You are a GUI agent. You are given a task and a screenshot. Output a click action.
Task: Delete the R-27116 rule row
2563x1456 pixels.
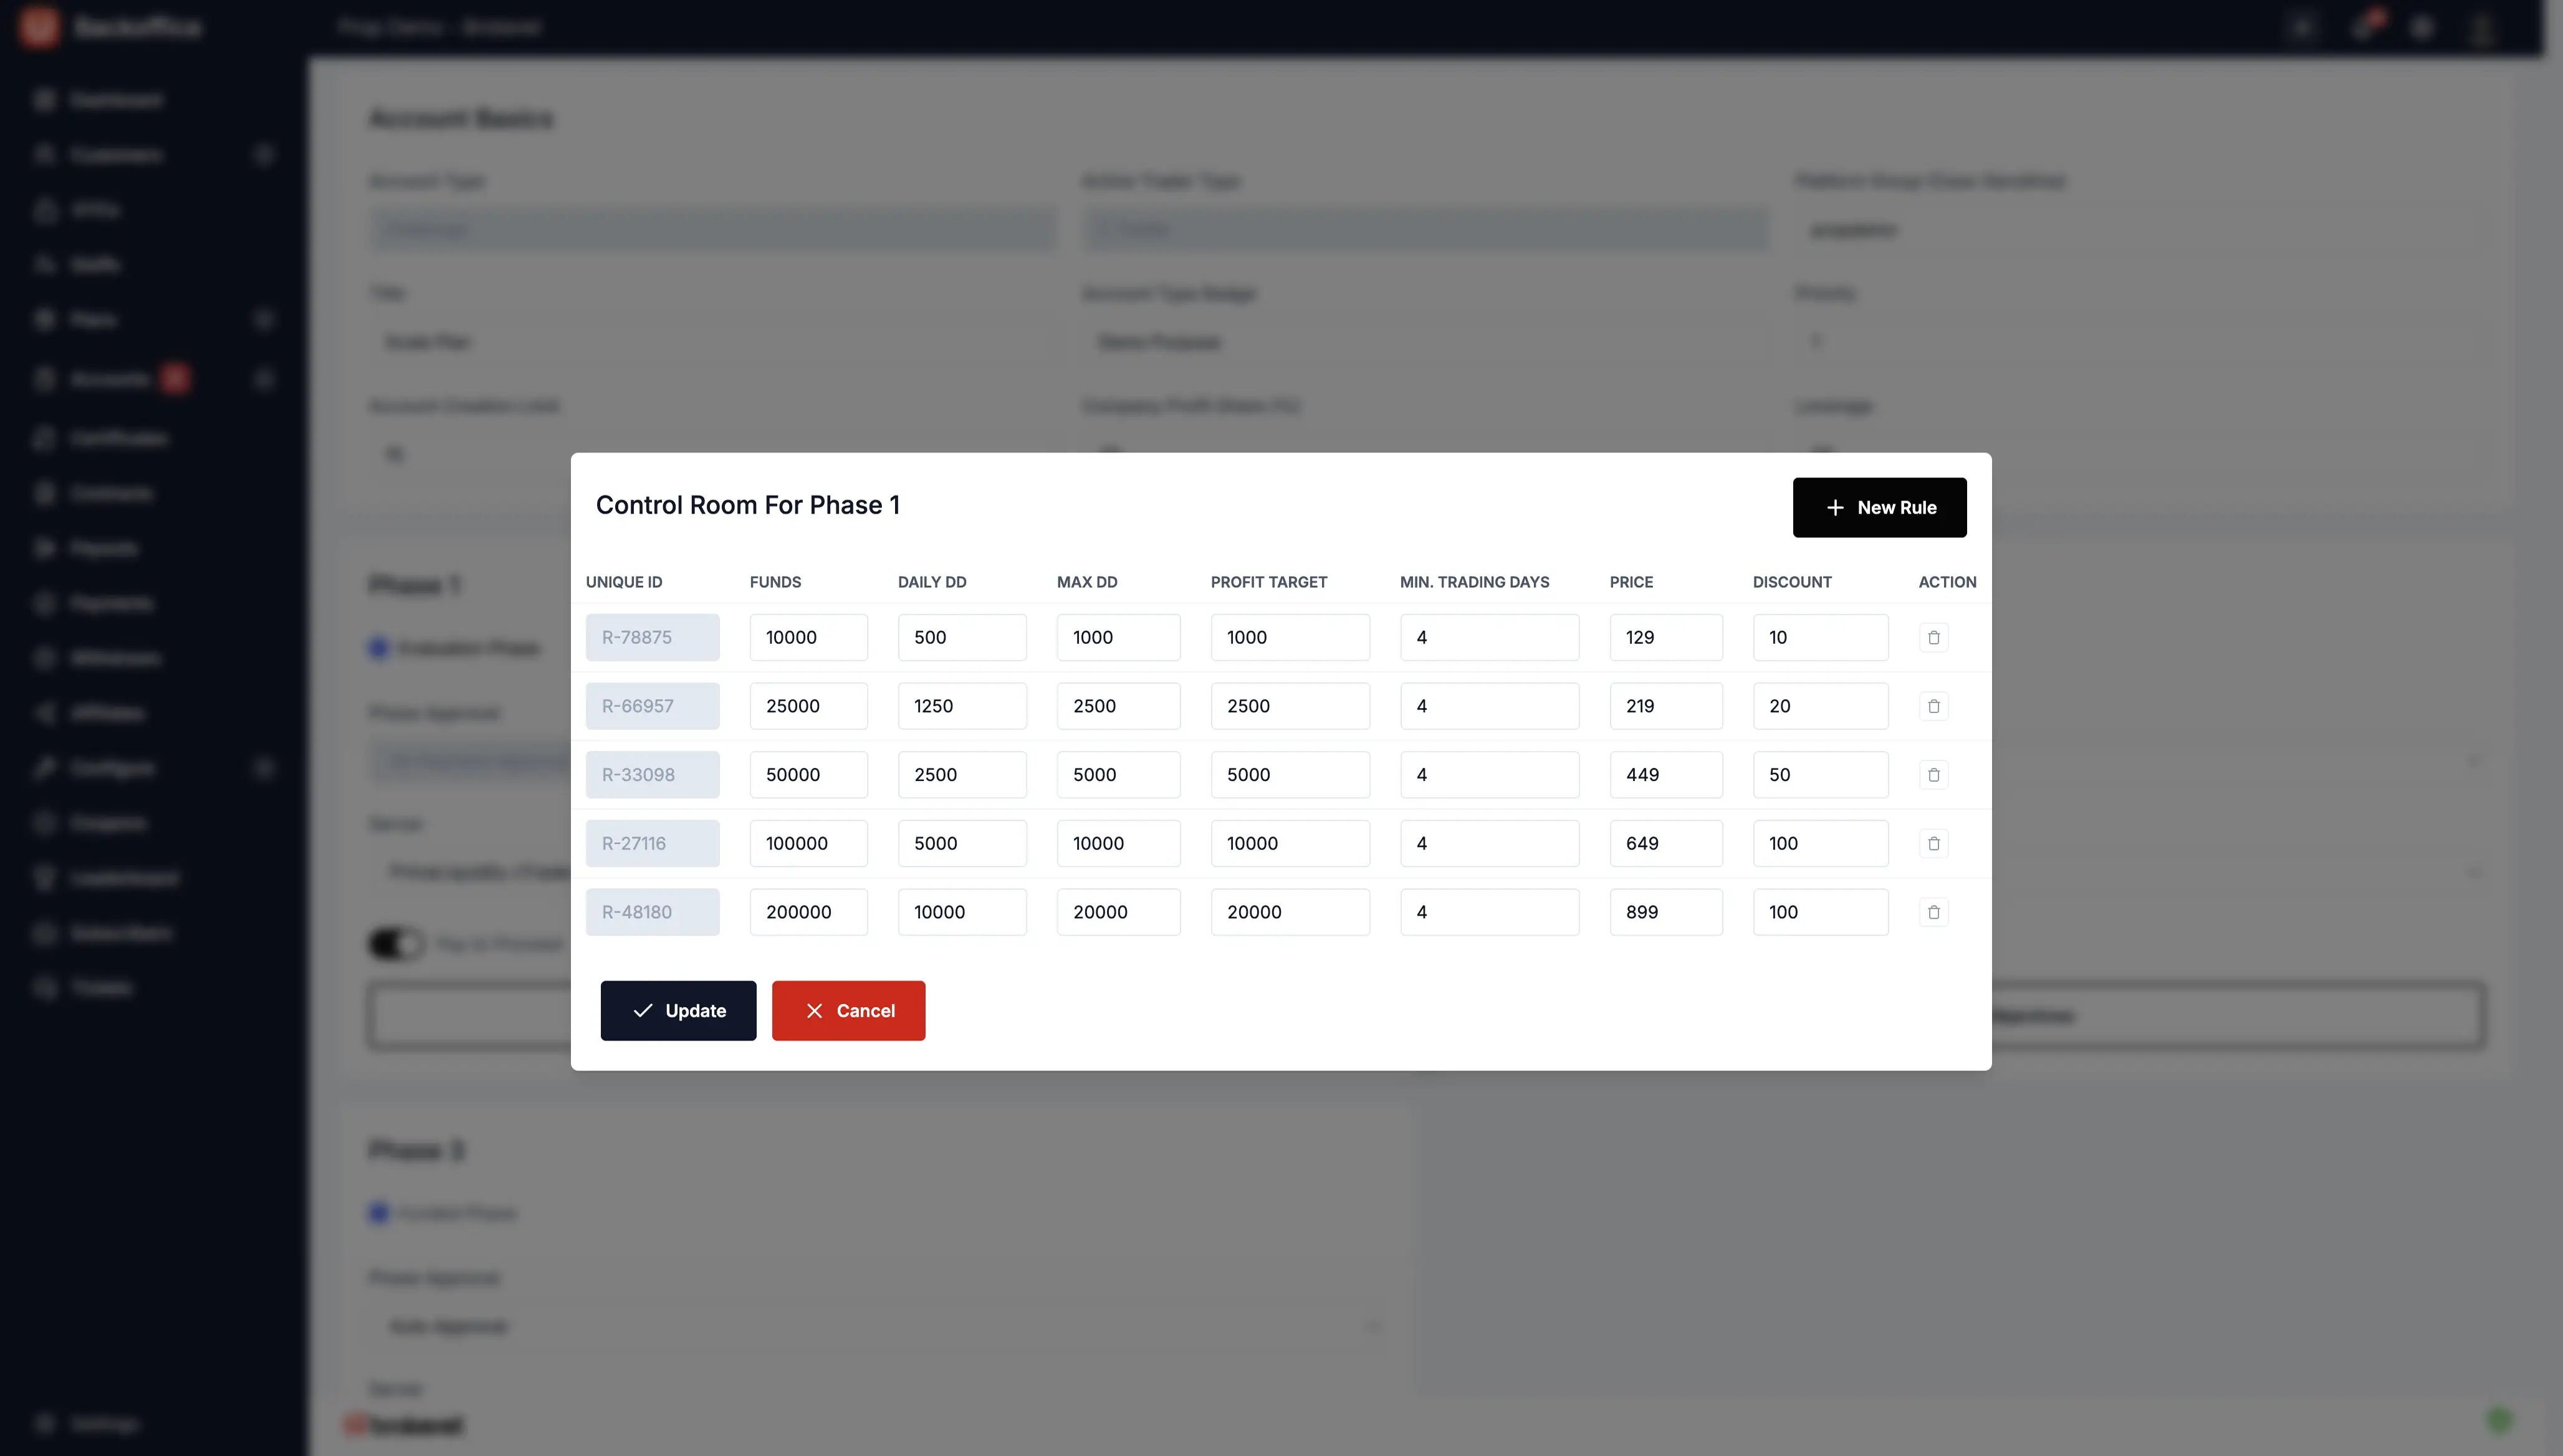click(x=1933, y=843)
